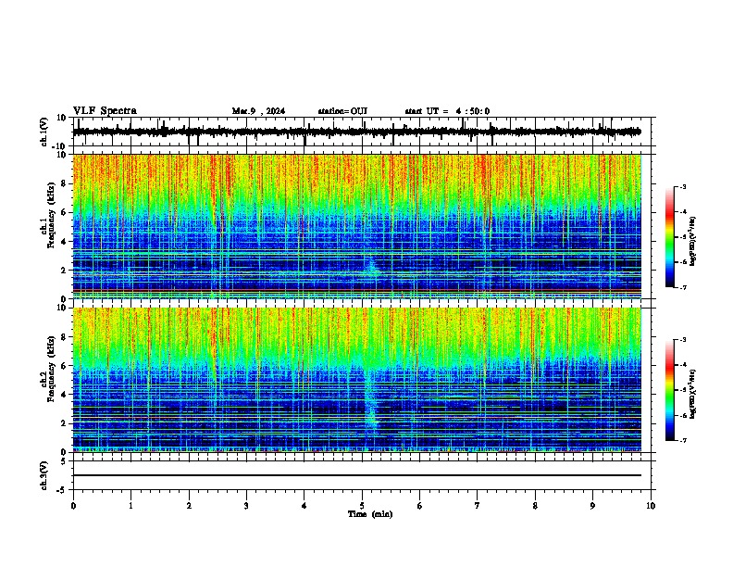Click the tick label "1" on the time axis
Viewport: 733px width, 567px height.
click(130, 506)
